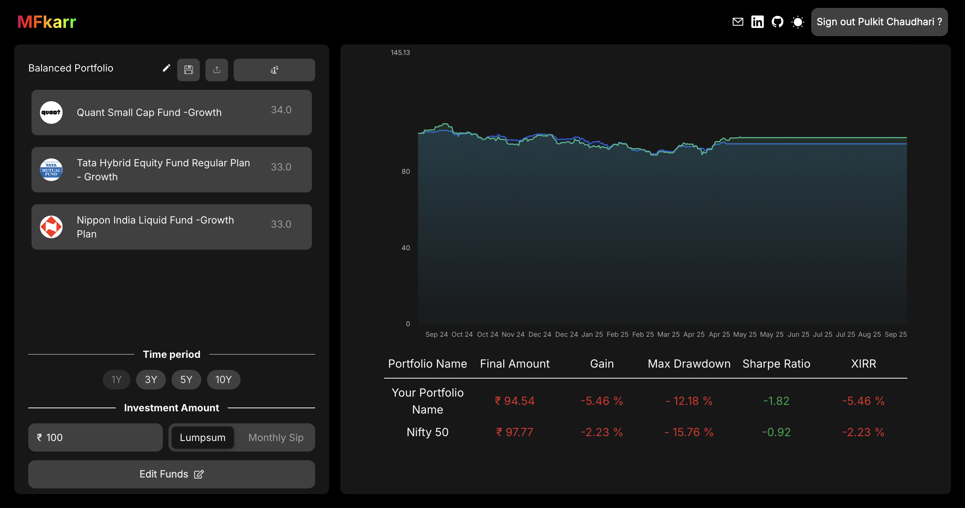Sign out Pulkit Chaudhari

tap(879, 22)
